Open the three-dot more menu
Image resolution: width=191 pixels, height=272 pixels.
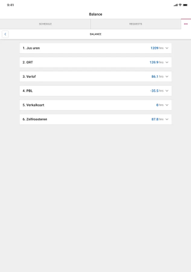(x=186, y=24)
